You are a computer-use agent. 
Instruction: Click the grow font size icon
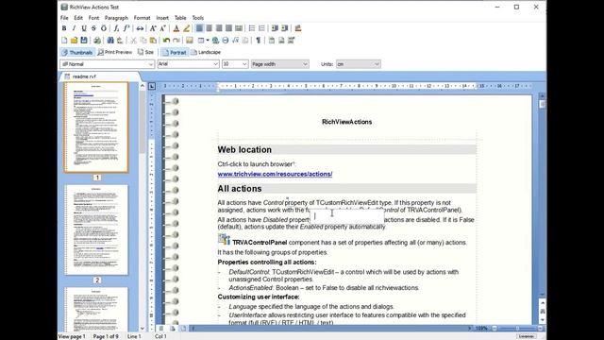point(153,28)
